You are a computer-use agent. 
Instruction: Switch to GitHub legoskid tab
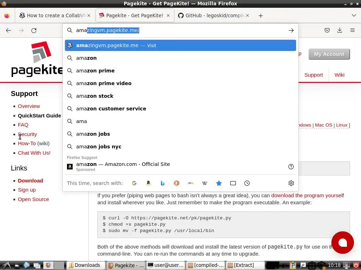[x=213, y=15]
